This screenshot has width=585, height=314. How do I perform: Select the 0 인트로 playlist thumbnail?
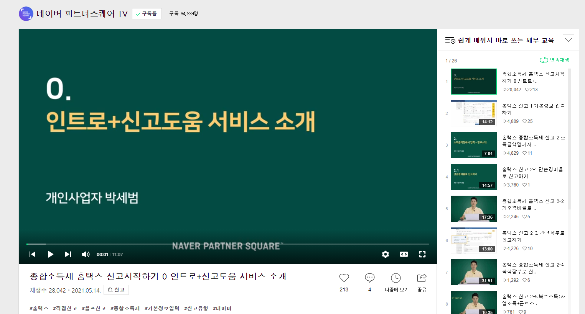tap(474, 82)
